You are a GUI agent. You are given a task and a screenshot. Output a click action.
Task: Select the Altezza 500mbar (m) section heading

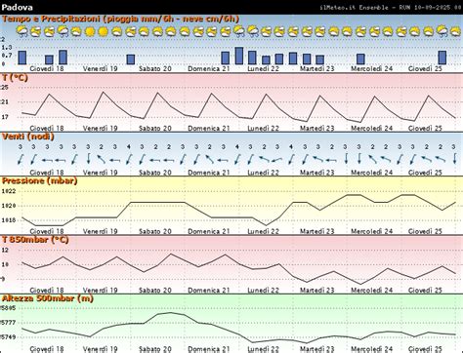click(x=48, y=298)
